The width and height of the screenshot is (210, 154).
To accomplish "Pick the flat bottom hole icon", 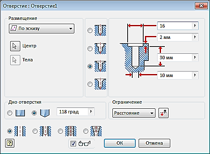I will pyautogui.click(x=20, y=113).
